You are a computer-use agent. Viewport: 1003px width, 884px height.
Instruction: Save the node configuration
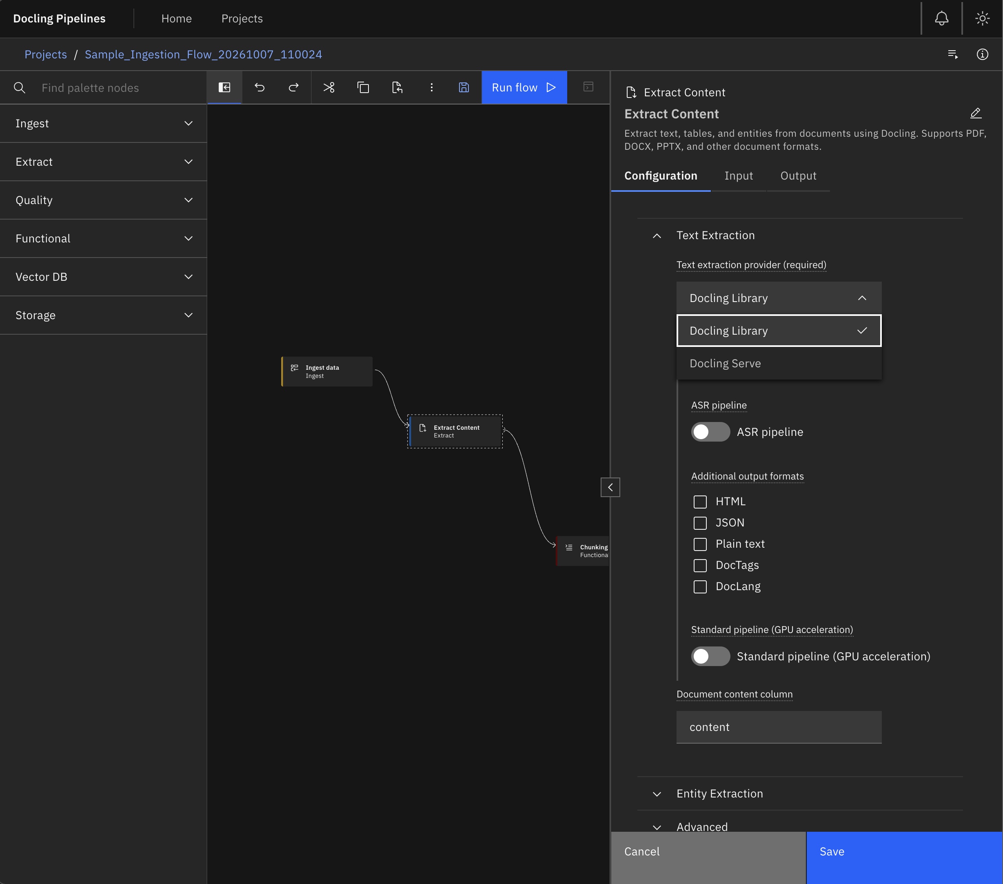coord(904,857)
